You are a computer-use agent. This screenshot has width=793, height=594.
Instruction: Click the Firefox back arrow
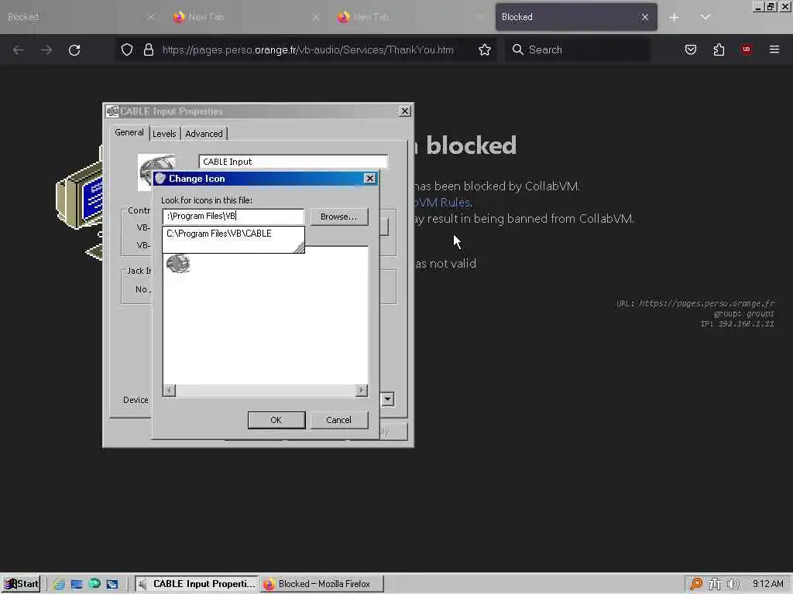pyautogui.click(x=19, y=50)
